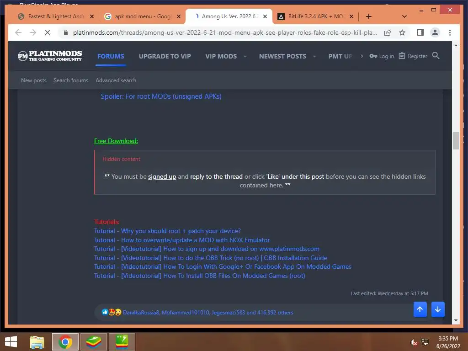Screen dimensions: 468x351
Task: Open a new browser tab
Action: pyautogui.click(x=369, y=16)
